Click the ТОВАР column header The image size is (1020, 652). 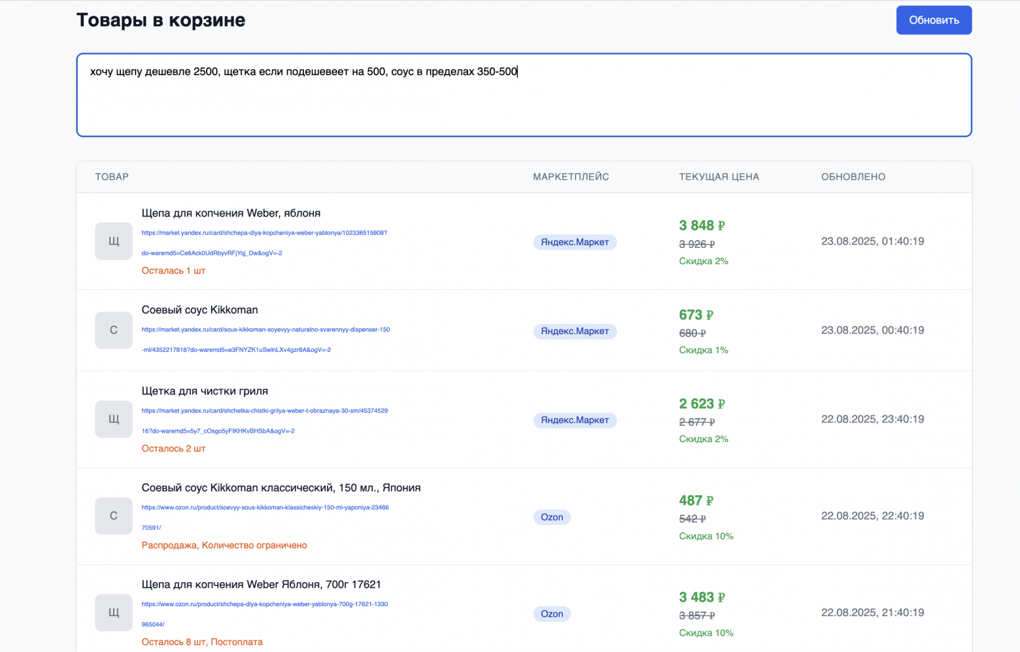[112, 177]
